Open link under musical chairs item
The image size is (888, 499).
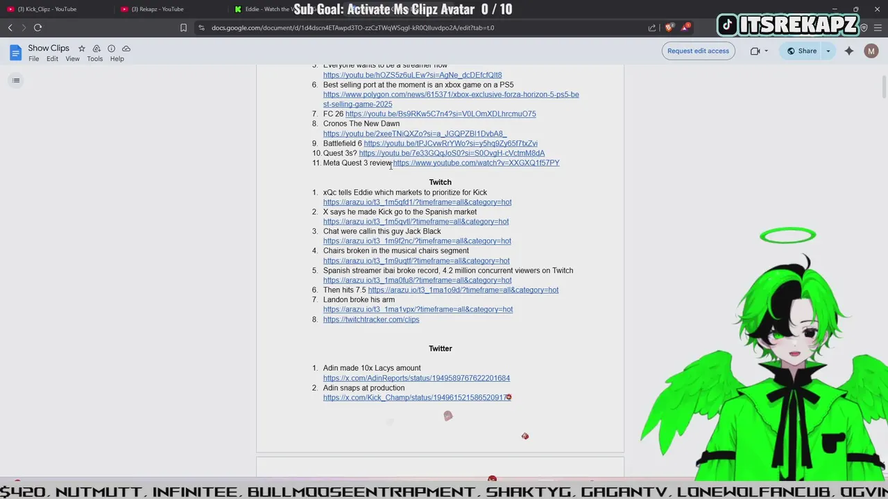416,261
